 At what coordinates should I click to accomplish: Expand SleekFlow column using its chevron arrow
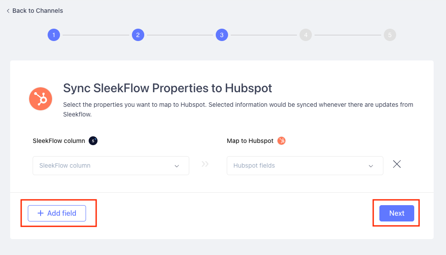tap(176, 166)
